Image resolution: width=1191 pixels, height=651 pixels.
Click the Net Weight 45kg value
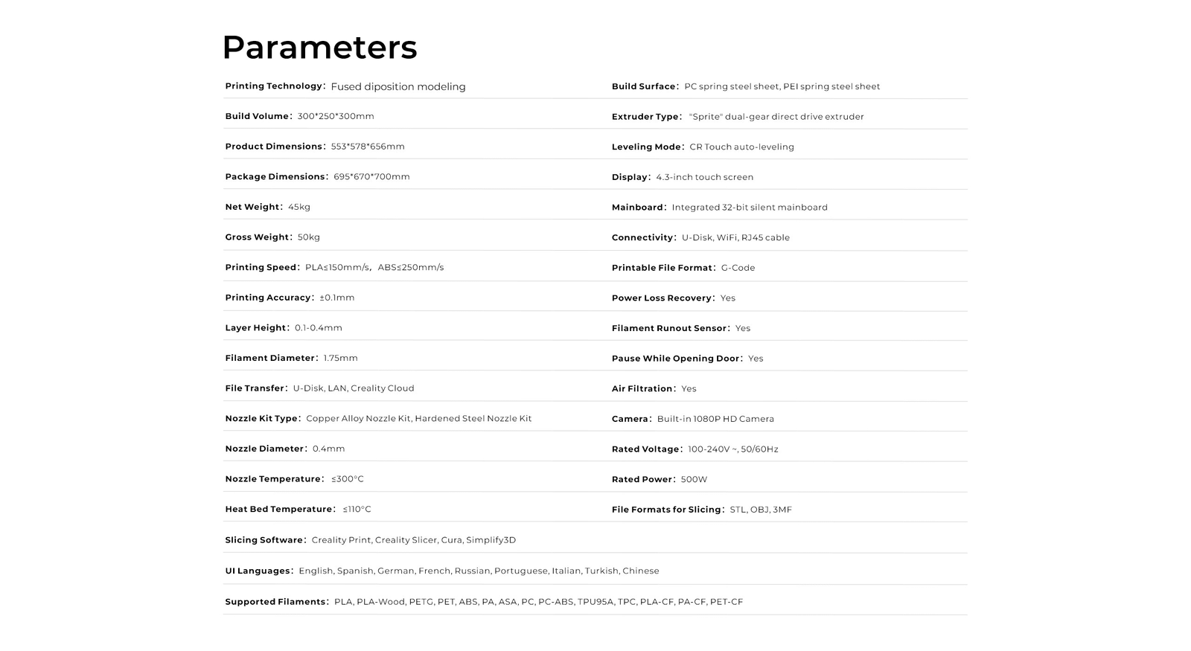(x=299, y=207)
